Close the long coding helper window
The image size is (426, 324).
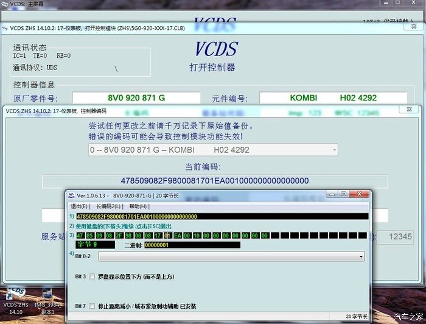(359, 194)
